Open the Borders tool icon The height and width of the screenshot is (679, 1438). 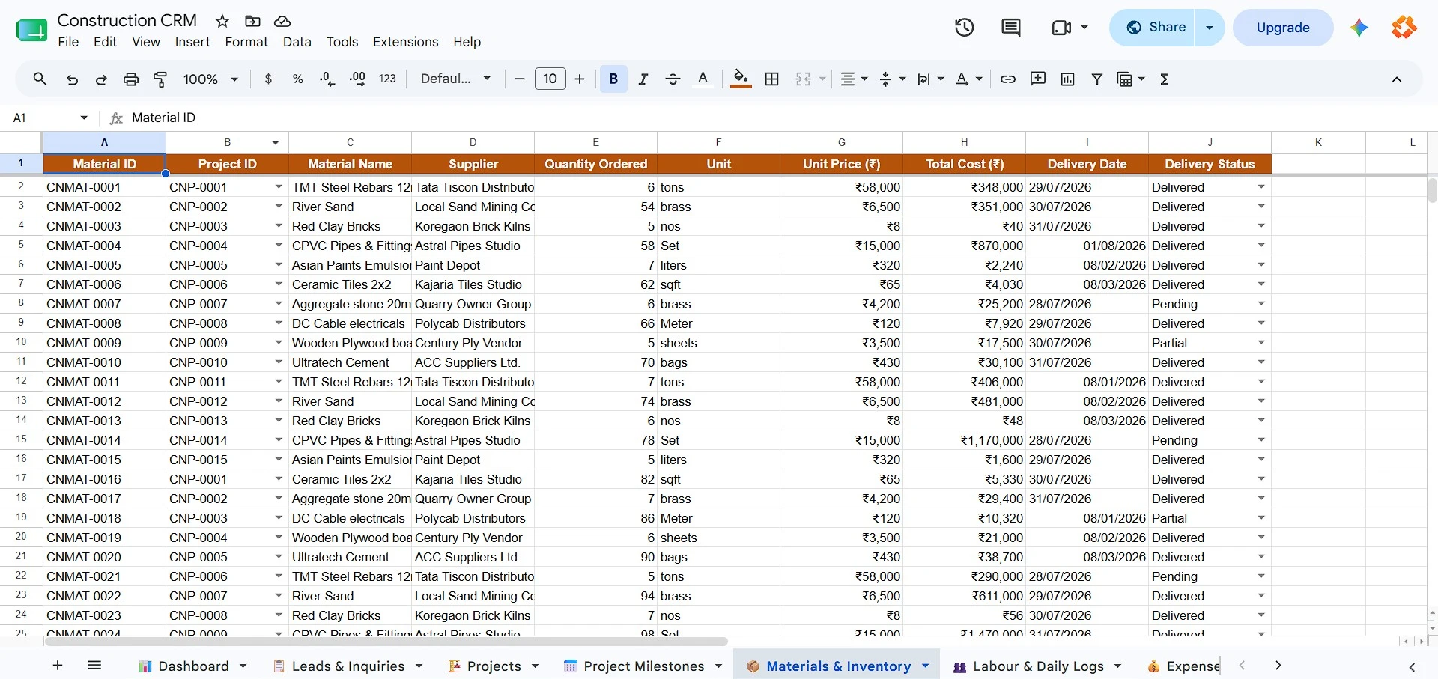[x=772, y=79]
